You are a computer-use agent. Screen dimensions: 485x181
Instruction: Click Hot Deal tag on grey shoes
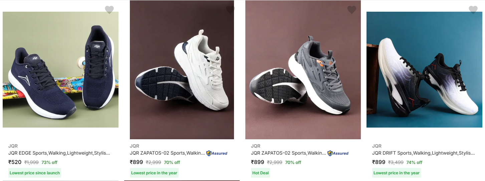coord(260,173)
